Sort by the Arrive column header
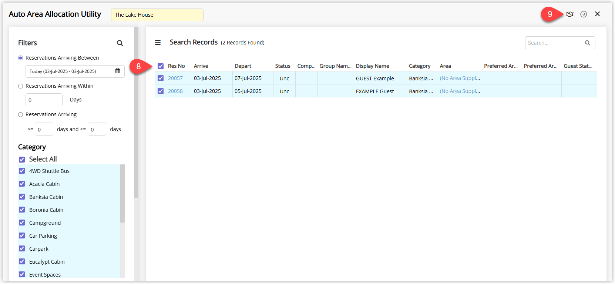The image size is (615, 284). 201,66
